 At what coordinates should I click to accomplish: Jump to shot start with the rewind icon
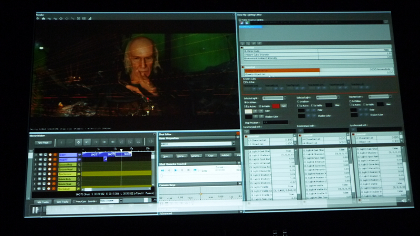(162, 170)
